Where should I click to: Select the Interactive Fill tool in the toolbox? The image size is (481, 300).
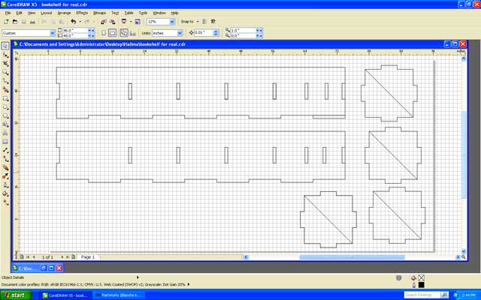point(5,202)
